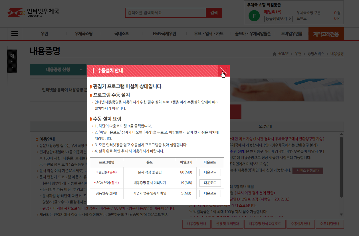
Task: Click the 내용증명 안내 button
Action: point(196,224)
